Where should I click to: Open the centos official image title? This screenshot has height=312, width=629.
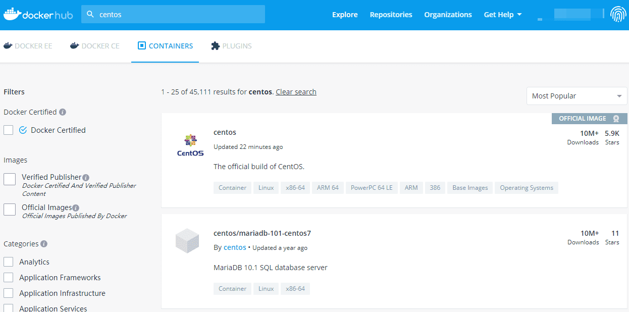click(225, 132)
